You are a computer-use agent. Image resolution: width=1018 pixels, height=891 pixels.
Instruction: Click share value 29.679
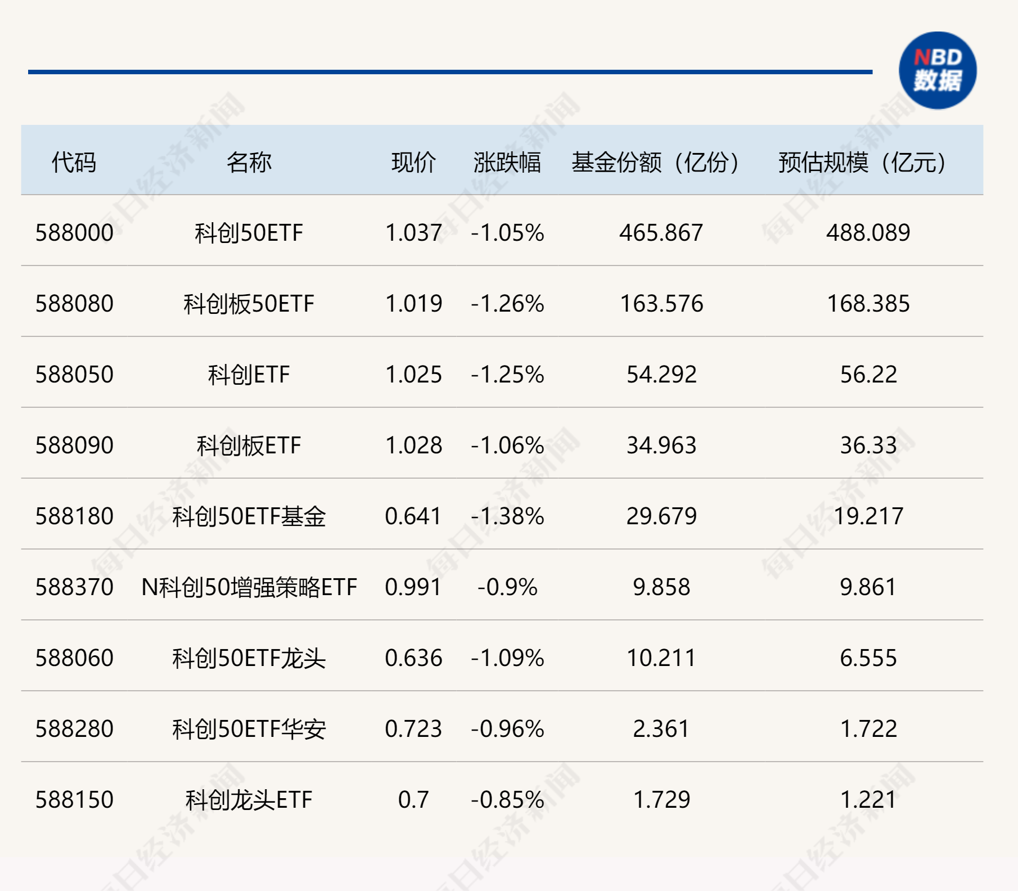pyautogui.click(x=661, y=516)
